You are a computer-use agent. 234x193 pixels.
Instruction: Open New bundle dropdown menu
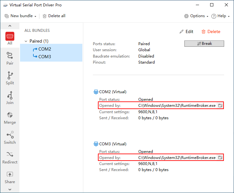20,16
